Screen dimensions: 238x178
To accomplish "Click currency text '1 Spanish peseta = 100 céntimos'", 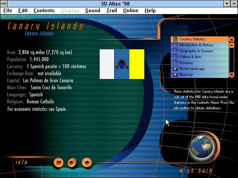I will click(57, 66).
